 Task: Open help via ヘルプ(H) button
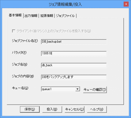click(x=97, y=109)
